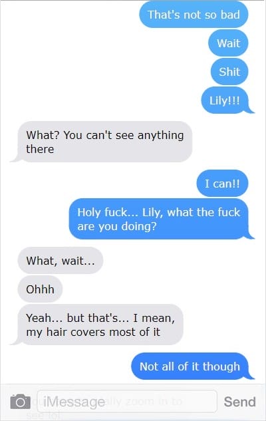
Task: Tap the camera lens in attachment icon
Action: coord(20,402)
